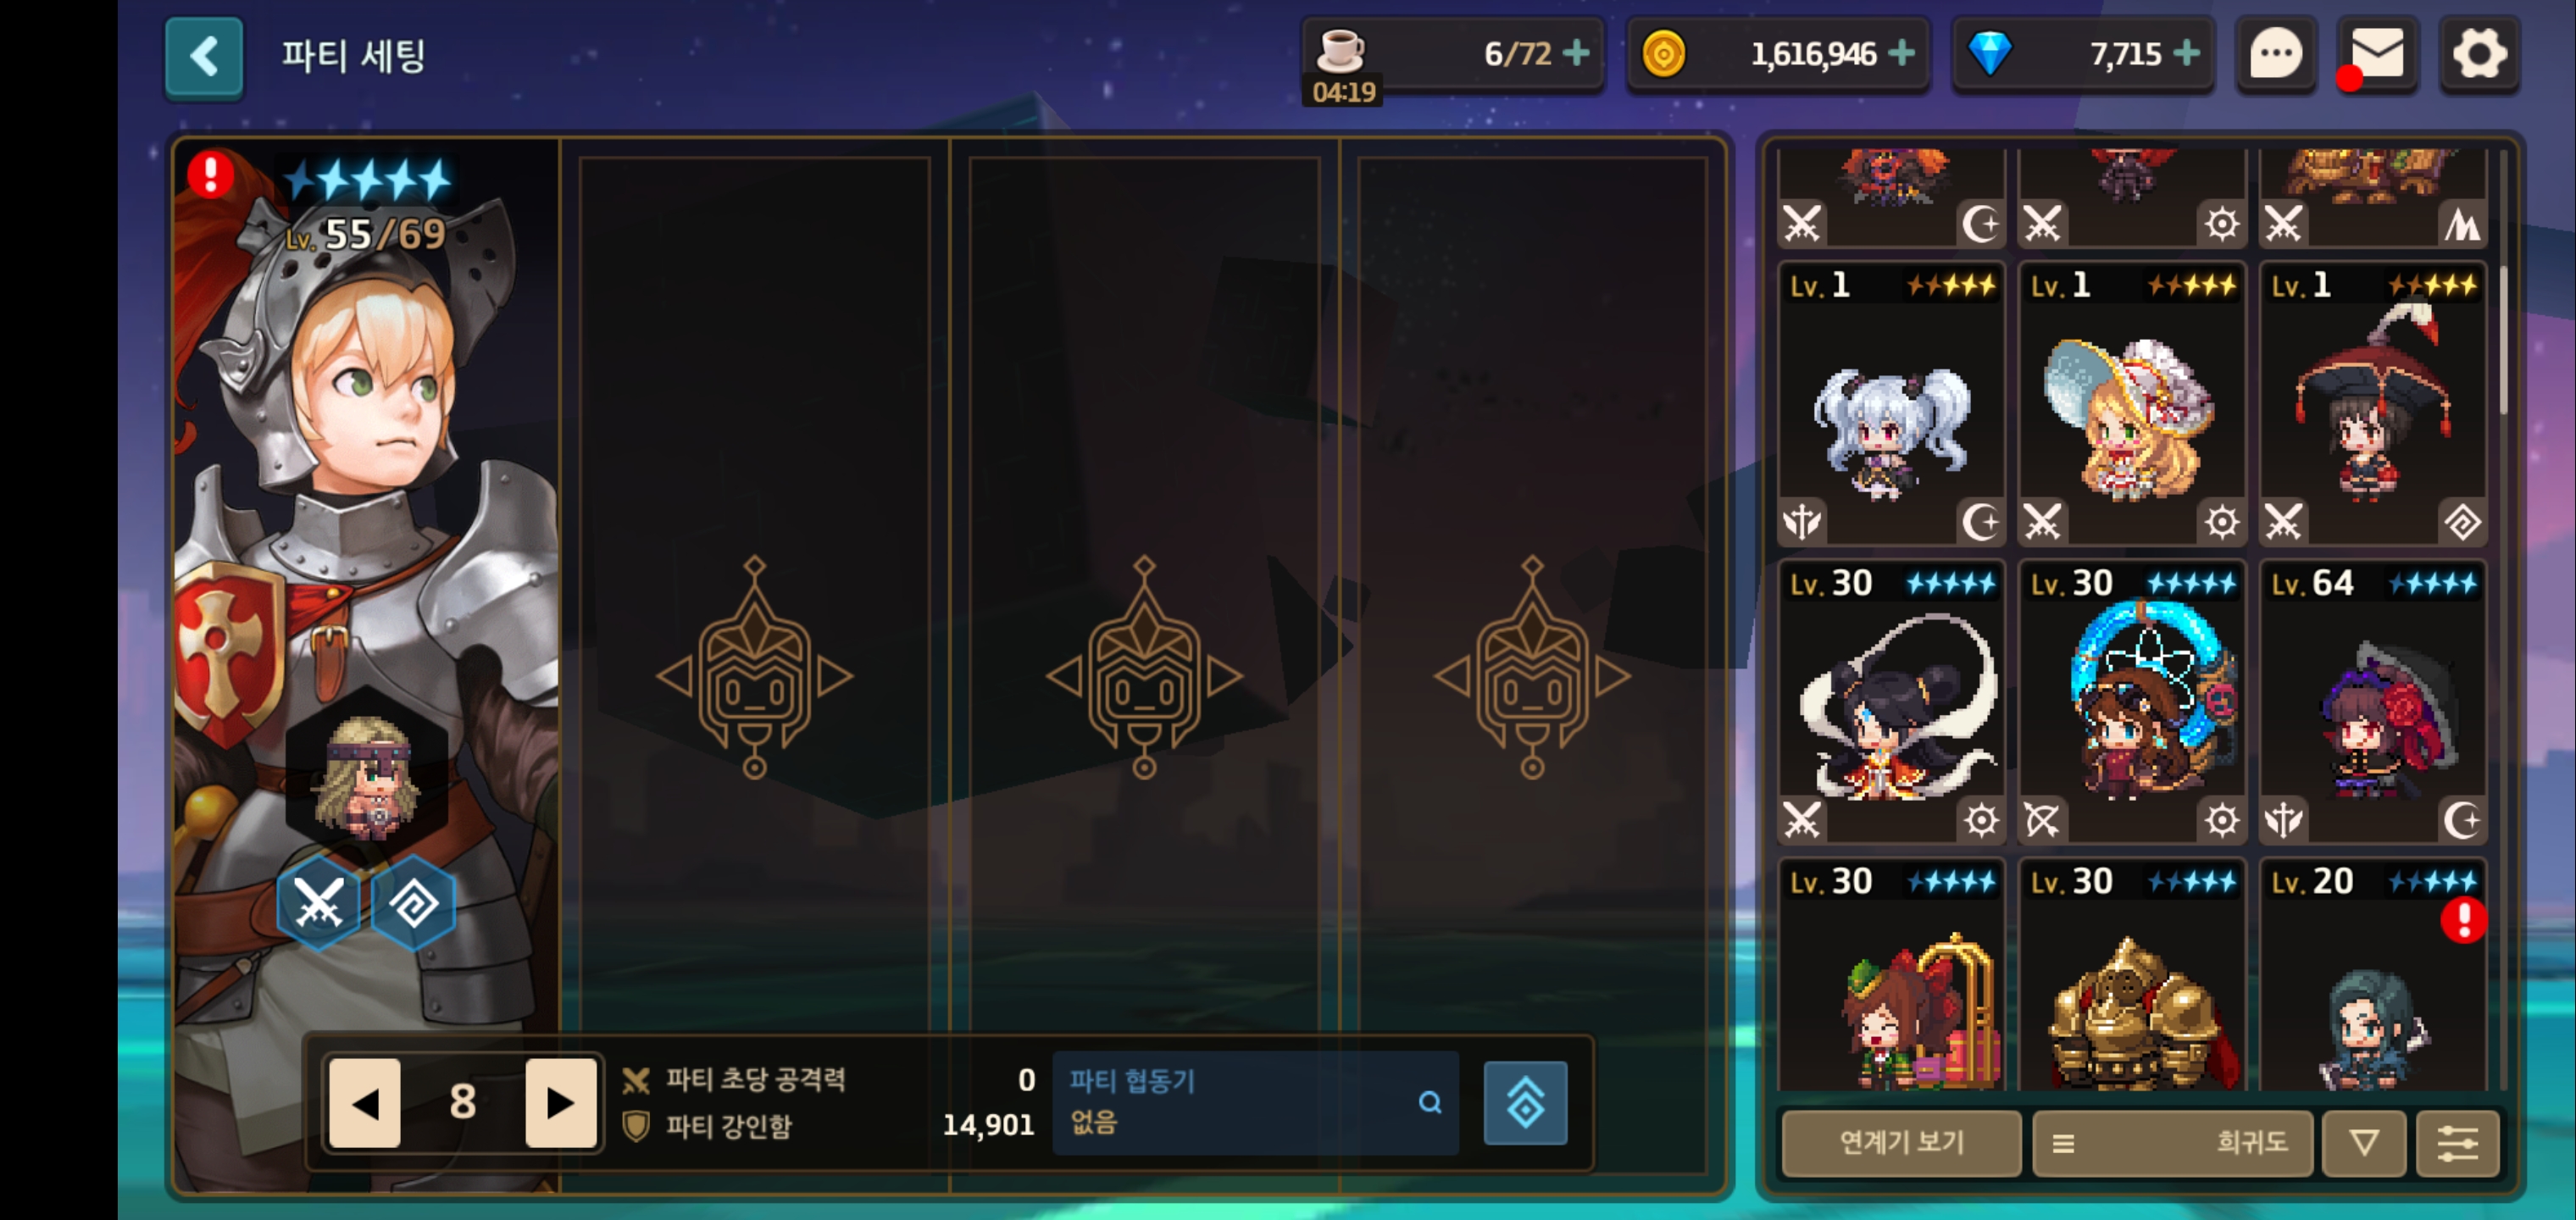Select the Lv. 64 hero with umbrella
Screen dimensions: 2576x1220
tap(2373, 702)
